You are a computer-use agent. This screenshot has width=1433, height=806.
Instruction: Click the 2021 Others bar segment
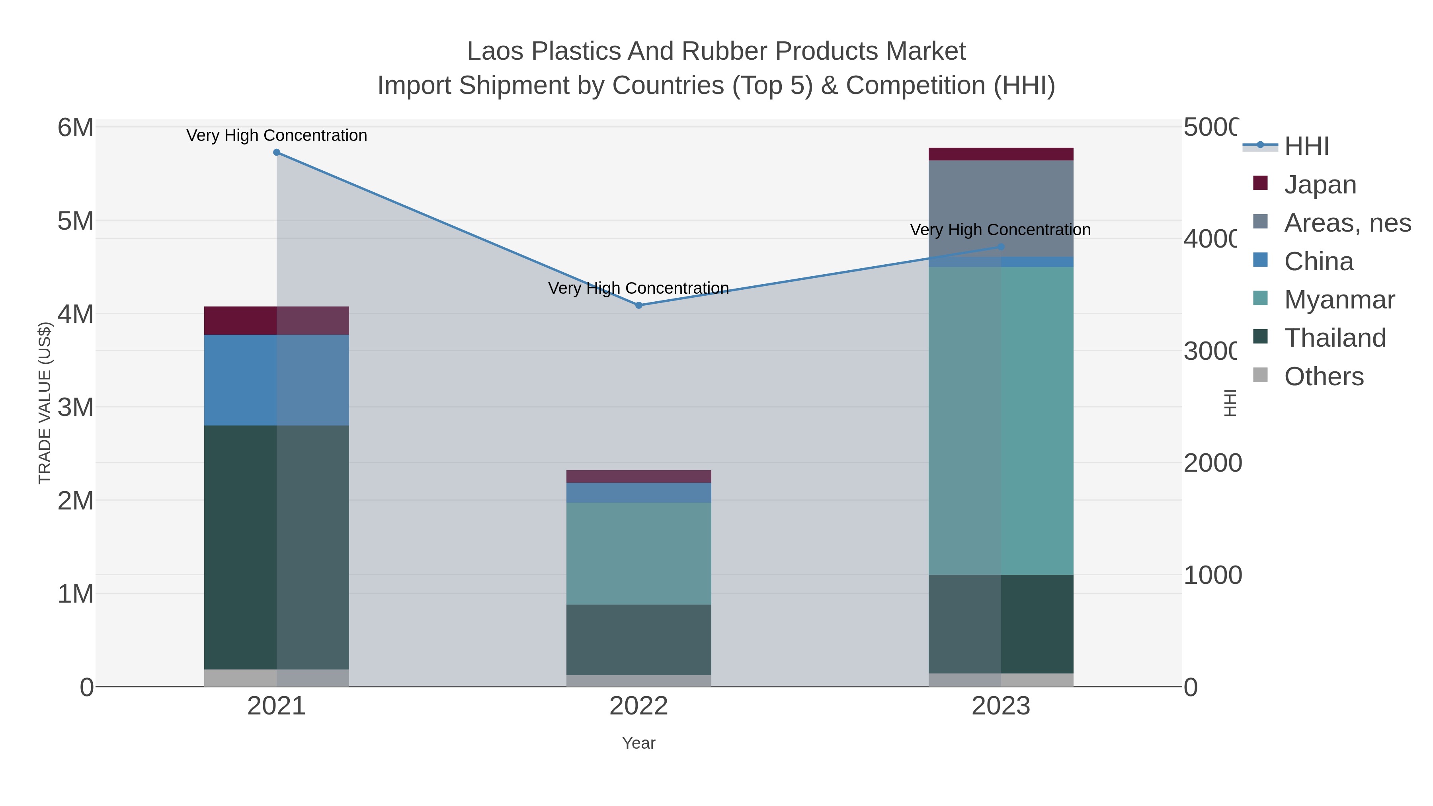point(277,678)
